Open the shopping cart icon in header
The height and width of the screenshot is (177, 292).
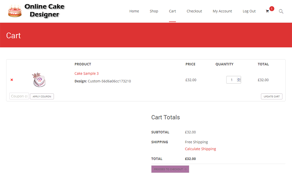click(x=267, y=11)
